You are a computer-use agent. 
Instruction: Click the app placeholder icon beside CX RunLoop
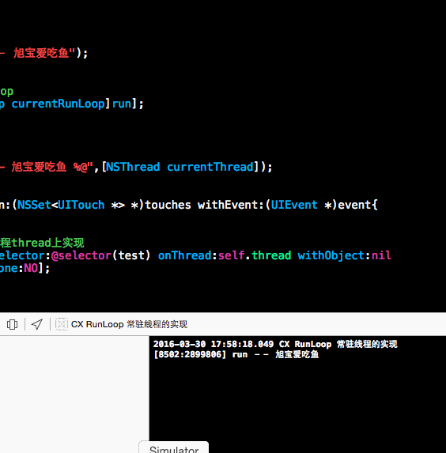click(61, 324)
